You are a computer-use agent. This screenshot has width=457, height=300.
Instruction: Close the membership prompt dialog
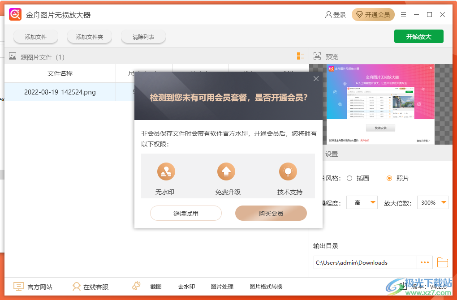click(x=316, y=79)
